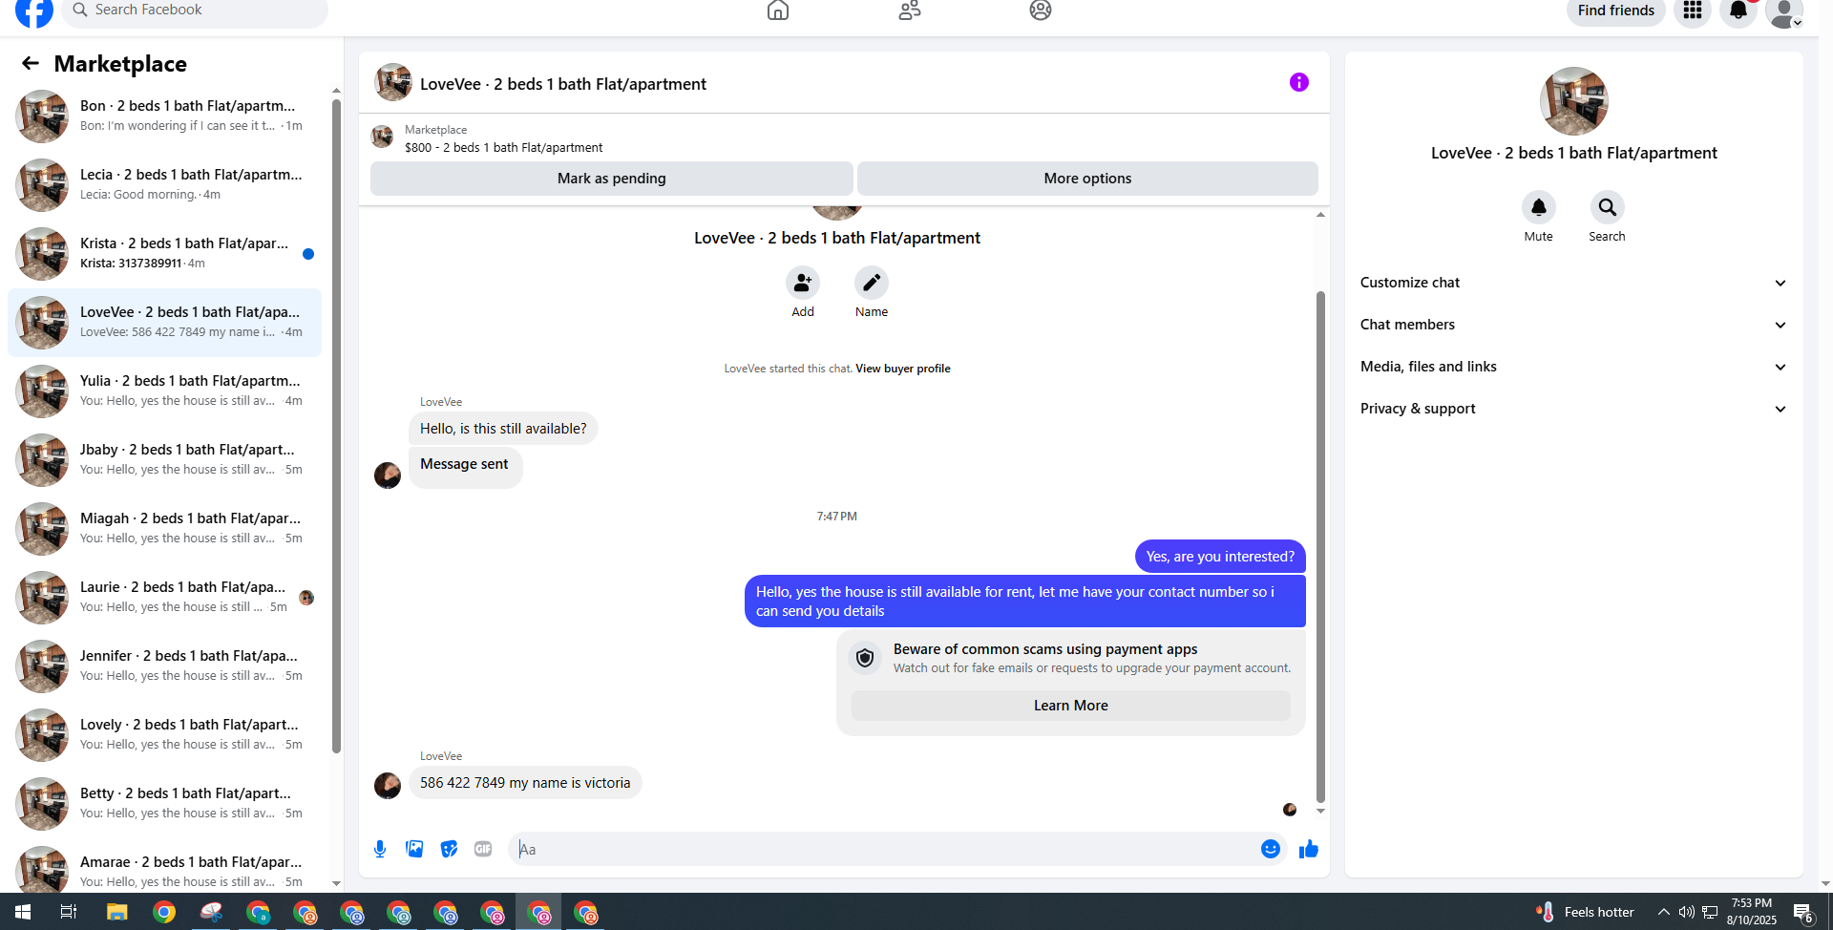The image size is (1833, 930).
Task: Open the Yulia conversation
Action: 164,391
